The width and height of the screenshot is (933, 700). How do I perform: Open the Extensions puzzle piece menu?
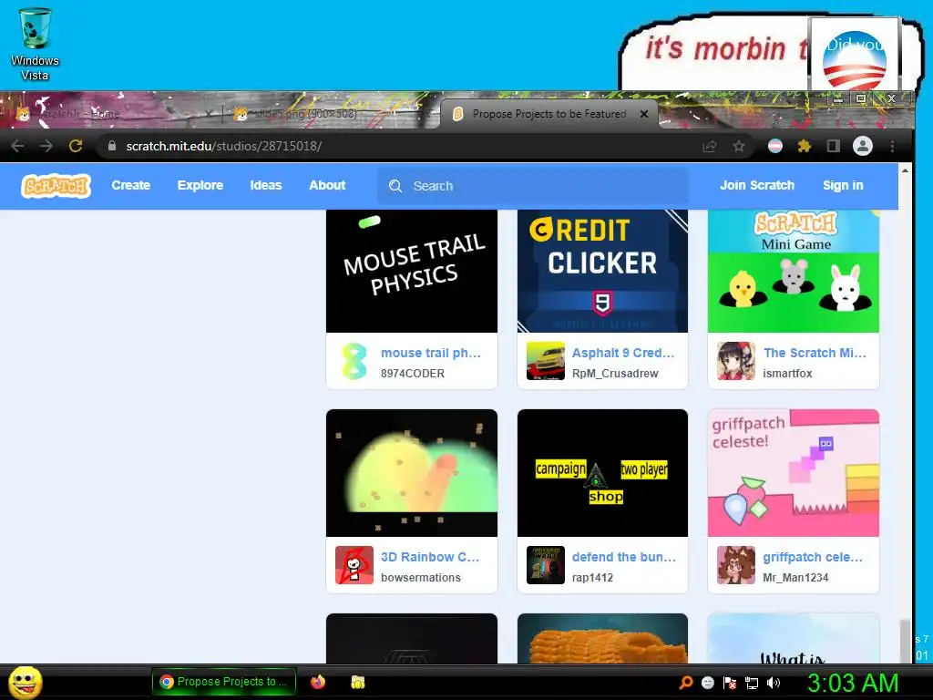[x=805, y=146]
